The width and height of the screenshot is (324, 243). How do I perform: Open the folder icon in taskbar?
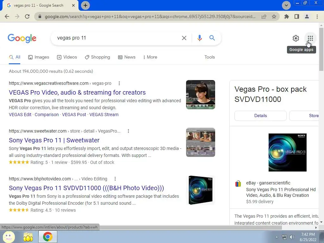click(x=28, y=237)
